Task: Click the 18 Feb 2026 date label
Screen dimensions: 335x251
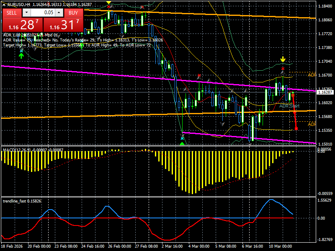Action: click(x=12, y=246)
